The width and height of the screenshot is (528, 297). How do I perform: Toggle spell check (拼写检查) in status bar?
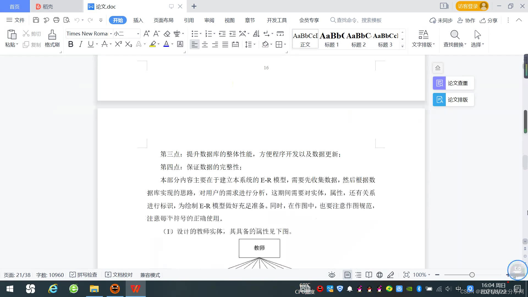click(x=84, y=275)
